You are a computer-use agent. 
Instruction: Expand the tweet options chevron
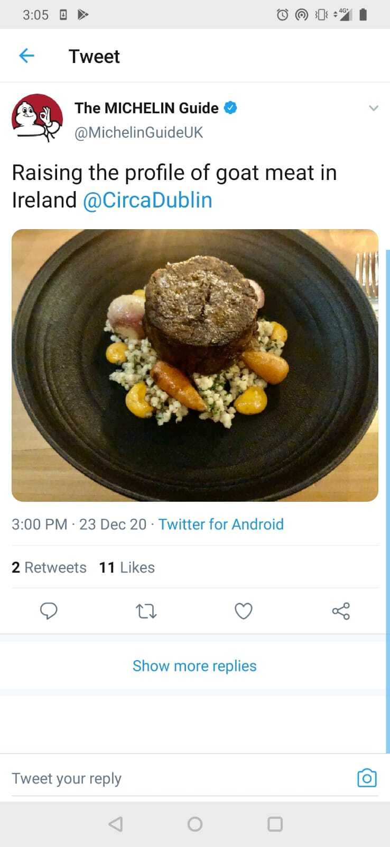point(374,109)
